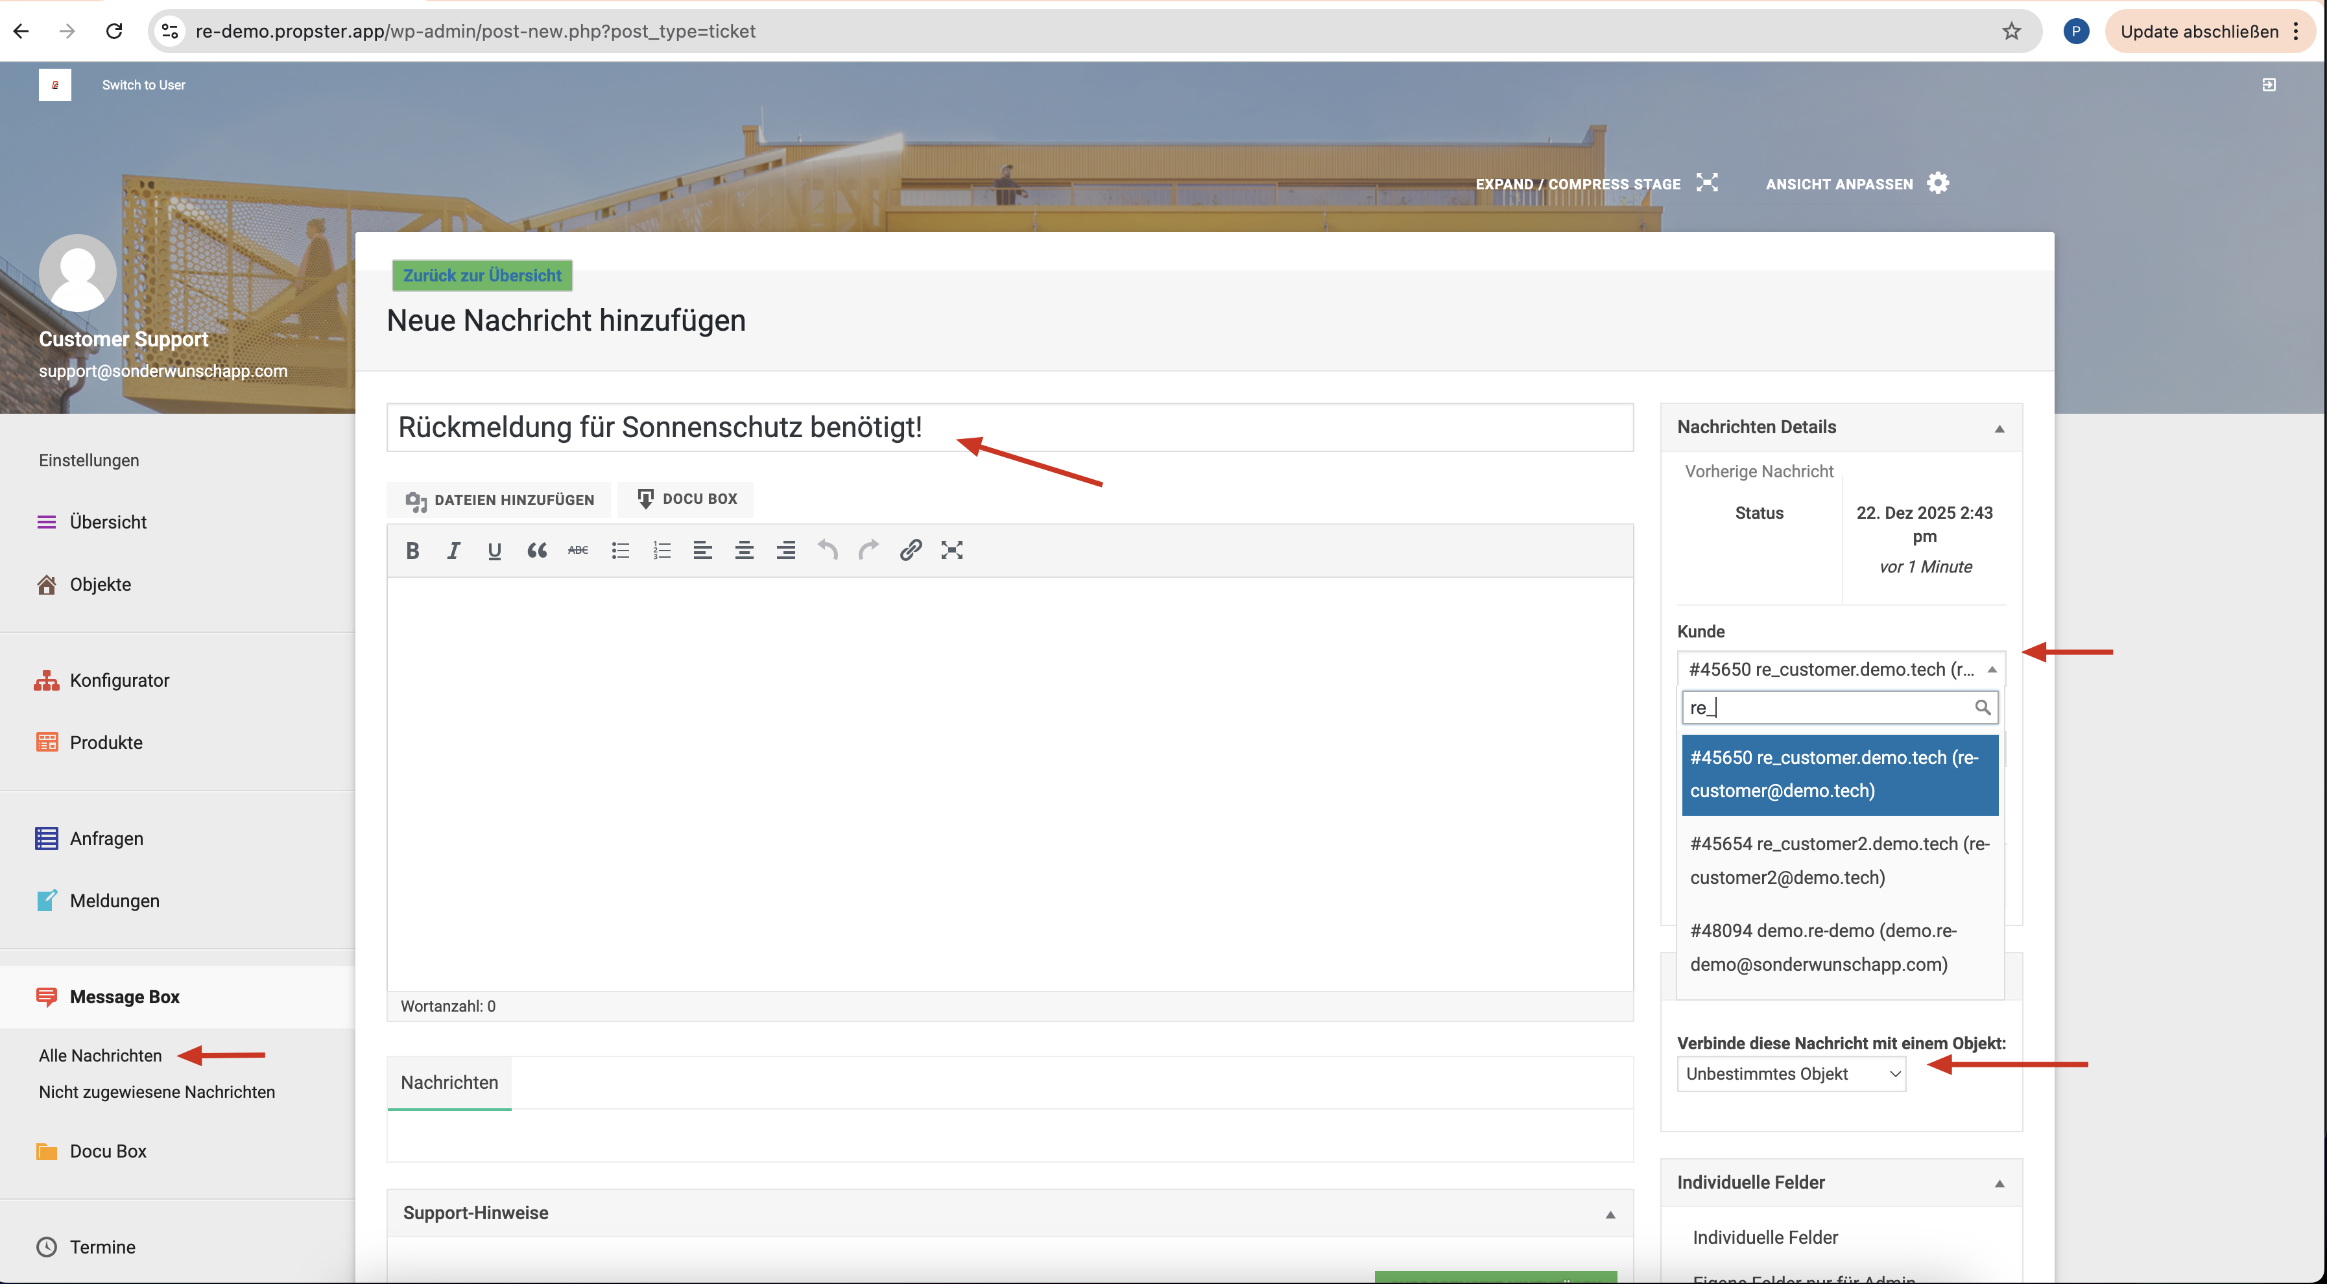Toggle bold formatting in editor toolbar
The height and width of the screenshot is (1284, 2327).
[412, 551]
